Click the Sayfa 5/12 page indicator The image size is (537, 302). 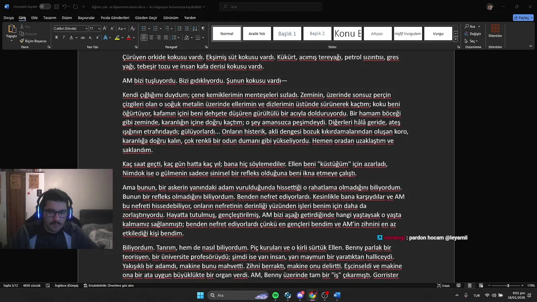click(x=10, y=286)
